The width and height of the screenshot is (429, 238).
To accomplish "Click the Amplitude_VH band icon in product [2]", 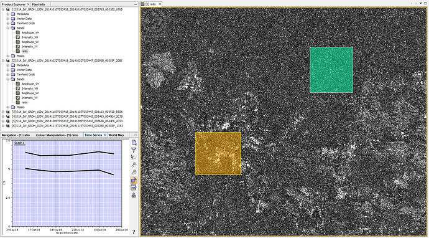I will click(x=18, y=84).
